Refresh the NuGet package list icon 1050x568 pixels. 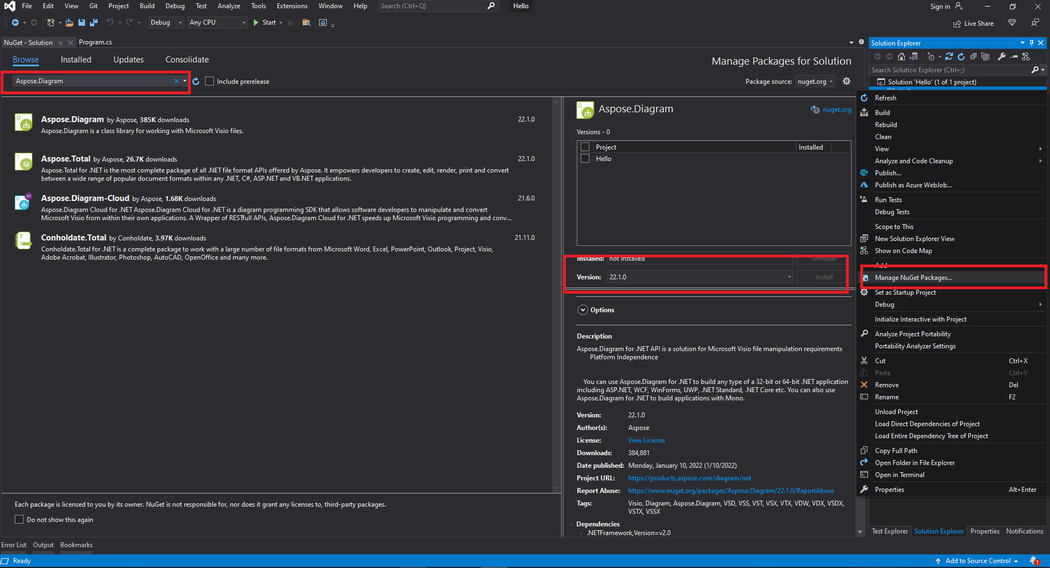tap(196, 81)
